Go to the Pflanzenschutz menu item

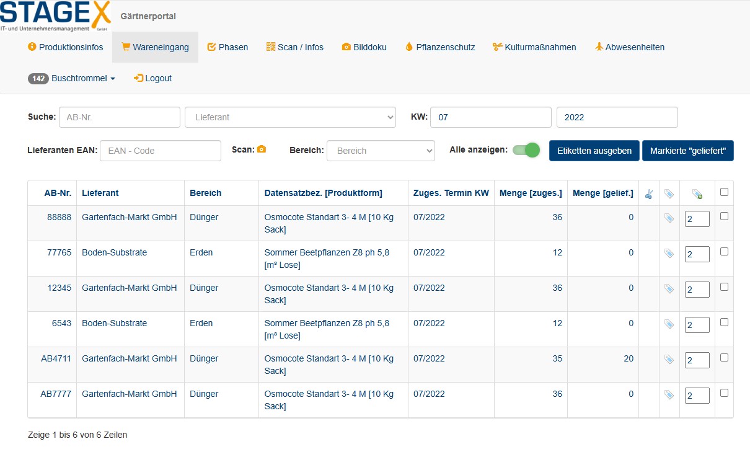pos(440,47)
